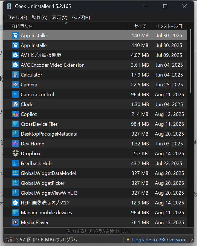Click the Feedback Hub icon

(16, 163)
